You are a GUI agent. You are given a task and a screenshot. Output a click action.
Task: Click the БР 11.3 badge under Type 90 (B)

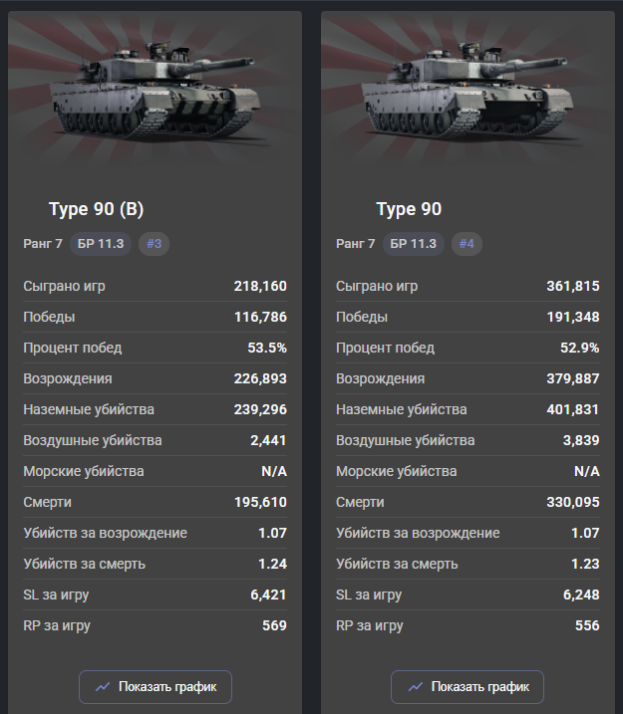click(x=101, y=244)
